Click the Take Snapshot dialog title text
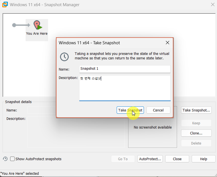 (89, 43)
